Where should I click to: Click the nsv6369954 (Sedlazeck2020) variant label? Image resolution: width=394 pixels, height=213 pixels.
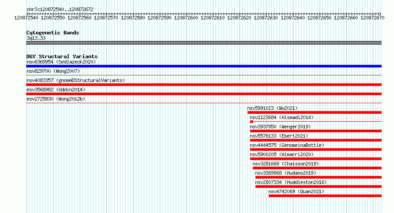(x=61, y=62)
